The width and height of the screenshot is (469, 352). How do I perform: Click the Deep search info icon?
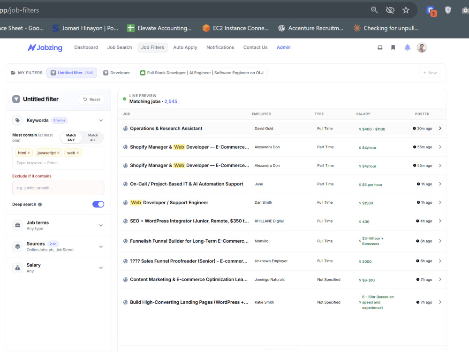coord(40,205)
